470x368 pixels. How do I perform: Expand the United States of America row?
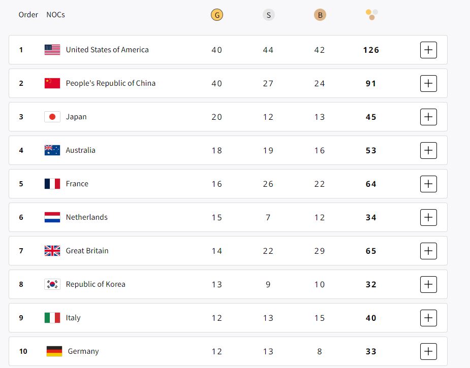pyautogui.click(x=428, y=50)
